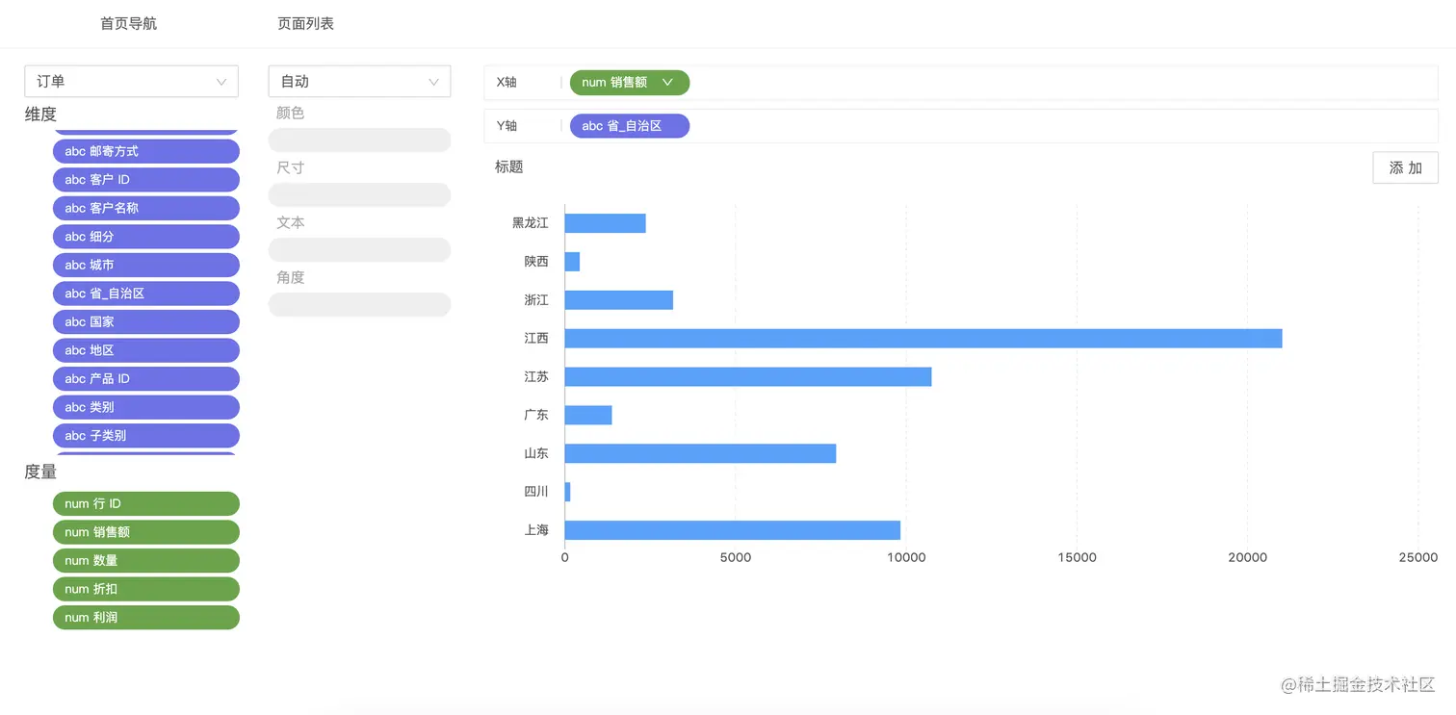
Task: Click the 颜色 drop zone field
Action: [x=359, y=140]
